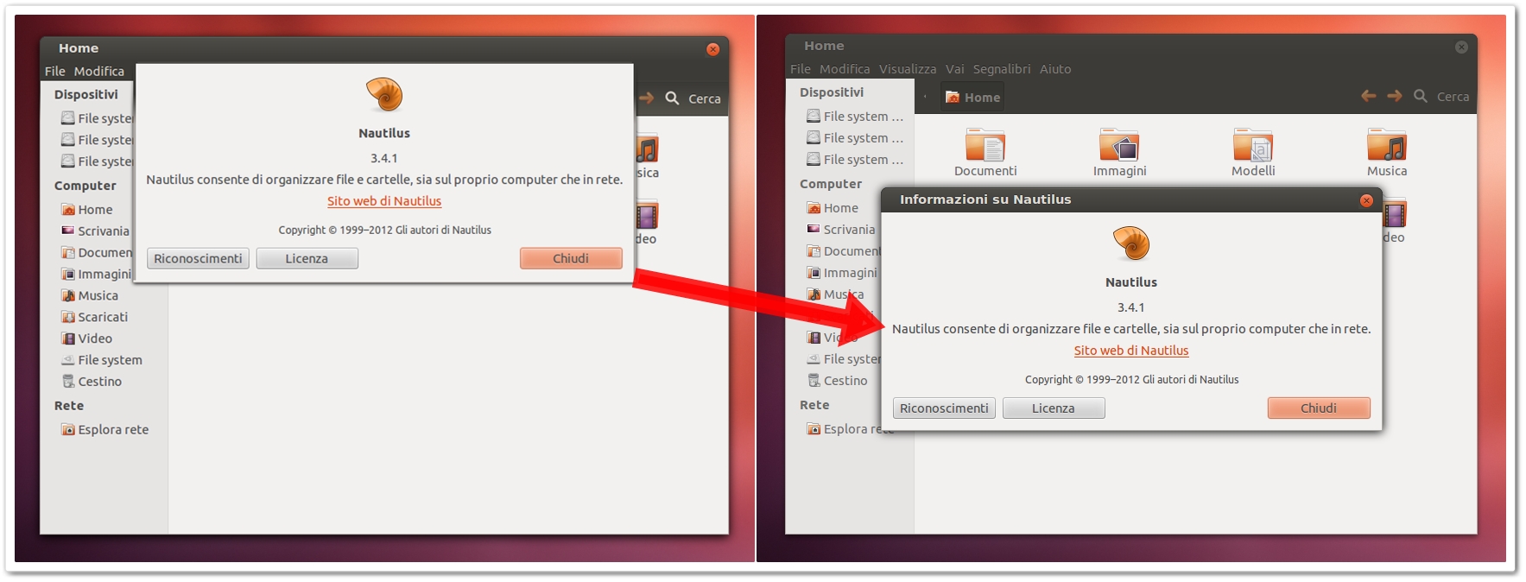
Task: Click the search magnifier in the right screenshot toolbar
Action: 1421,96
